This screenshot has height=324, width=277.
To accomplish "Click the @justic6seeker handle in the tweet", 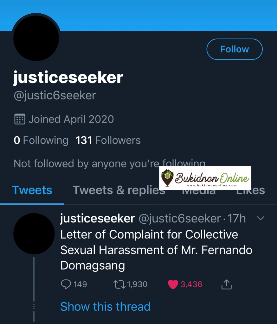I will coord(180,218).
